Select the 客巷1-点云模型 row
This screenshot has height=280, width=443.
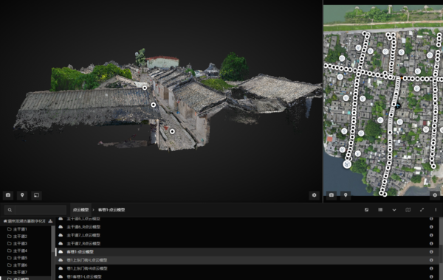coord(247,252)
